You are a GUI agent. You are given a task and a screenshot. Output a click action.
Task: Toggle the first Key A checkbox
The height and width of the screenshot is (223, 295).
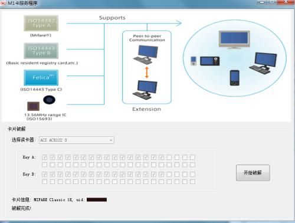pyautogui.click(x=45, y=157)
